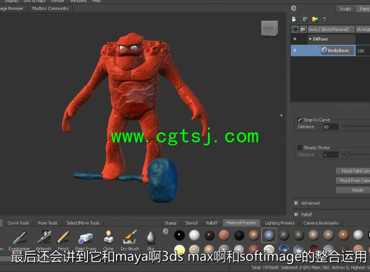Viewport: 370px width, 272px height.
Task: Choose the dark green material preset
Action: coord(299,235)
